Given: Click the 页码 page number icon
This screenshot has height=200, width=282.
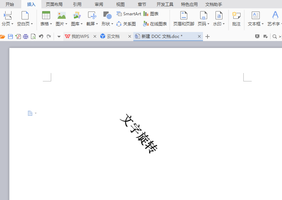Looking at the screenshot, I should [x=203, y=15].
